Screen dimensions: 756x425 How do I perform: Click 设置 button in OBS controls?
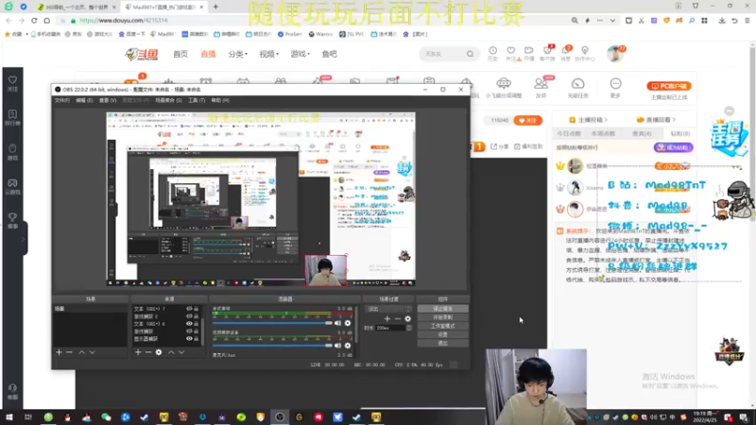[x=442, y=334]
